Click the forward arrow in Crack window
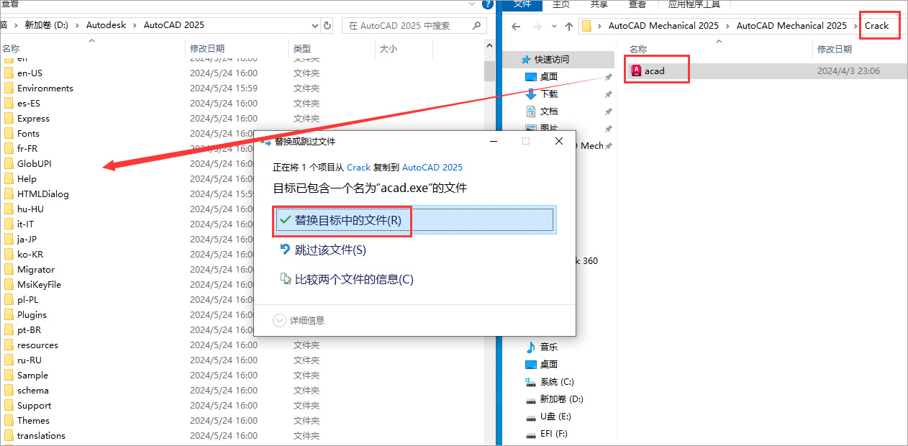This screenshot has width=908, height=446. pyautogui.click(x=538, y=26)
